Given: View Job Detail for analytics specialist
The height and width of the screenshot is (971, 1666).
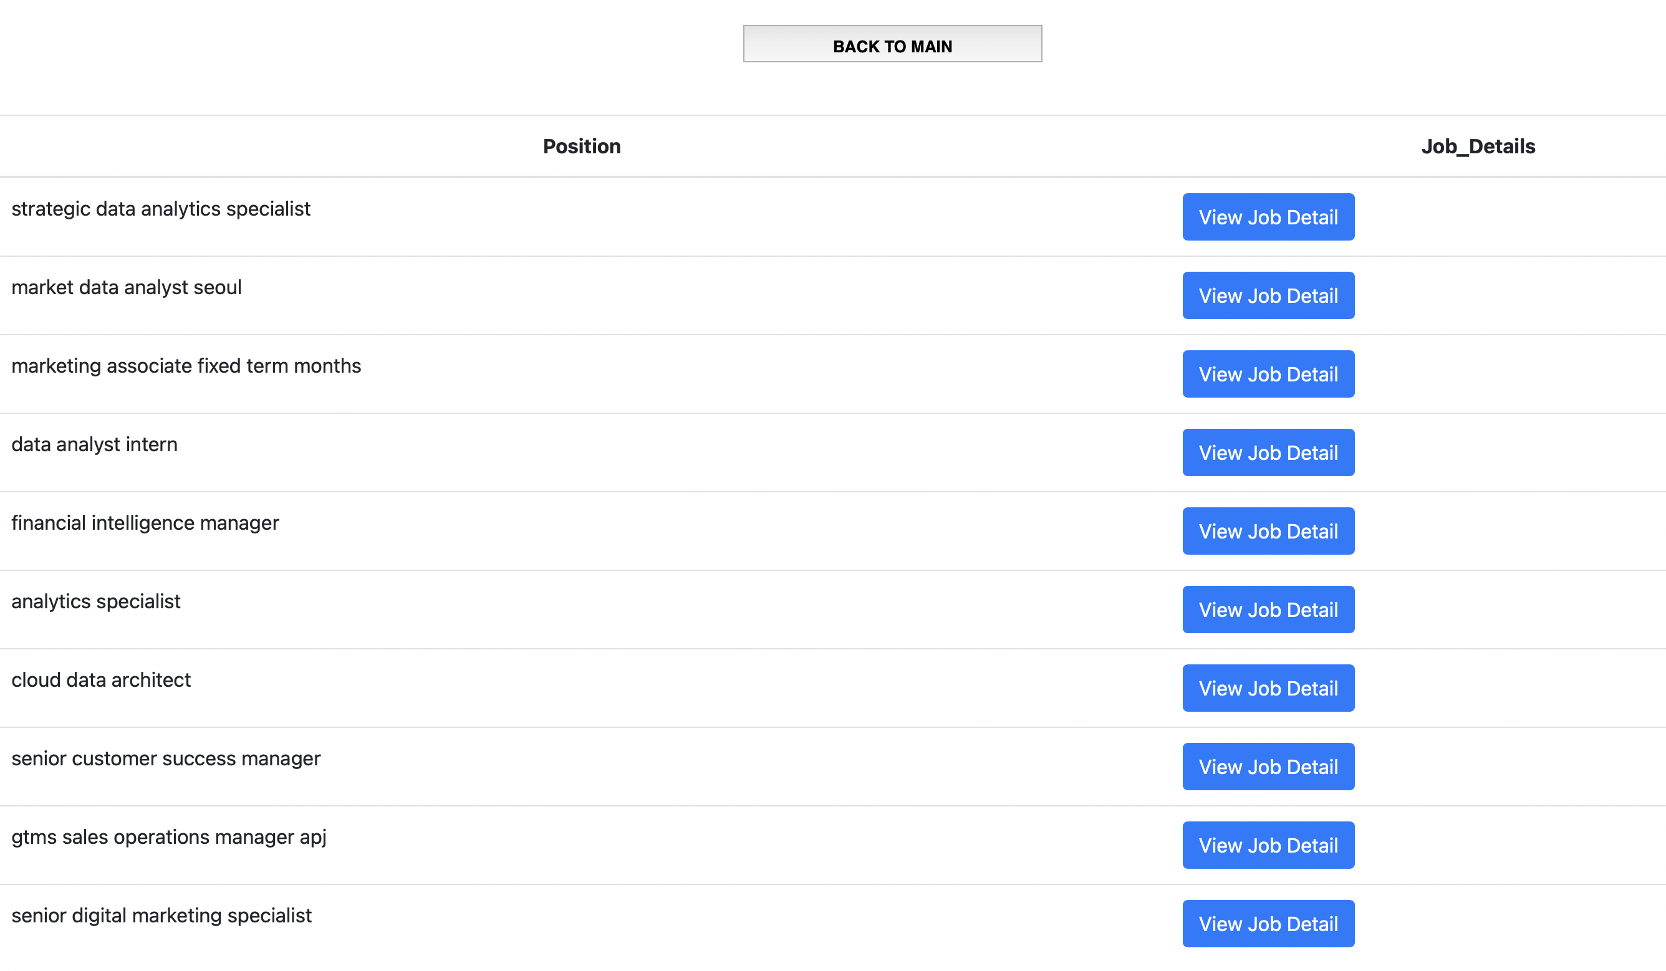Looking at the screenshot, I should 1268,609.
